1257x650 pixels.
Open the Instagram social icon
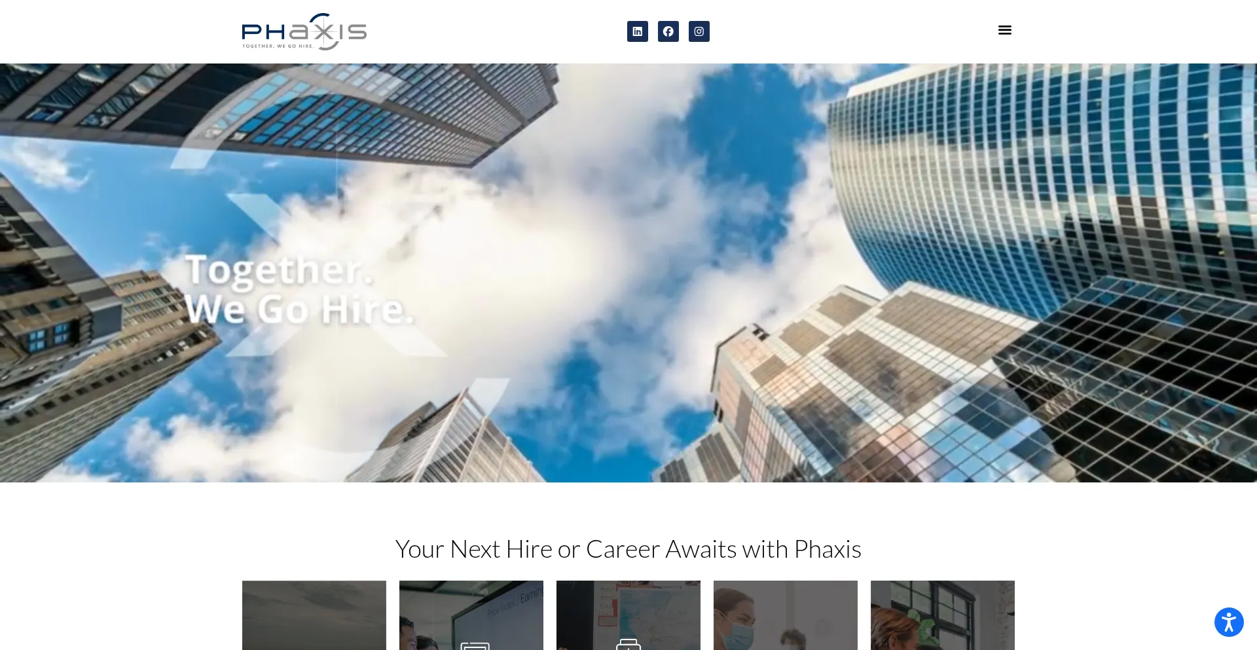(699, 31)
